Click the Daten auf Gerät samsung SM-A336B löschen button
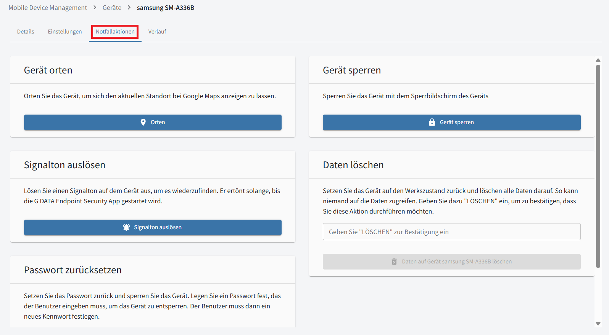Viewport: 609px width, 335px height. tap(452, 262)
